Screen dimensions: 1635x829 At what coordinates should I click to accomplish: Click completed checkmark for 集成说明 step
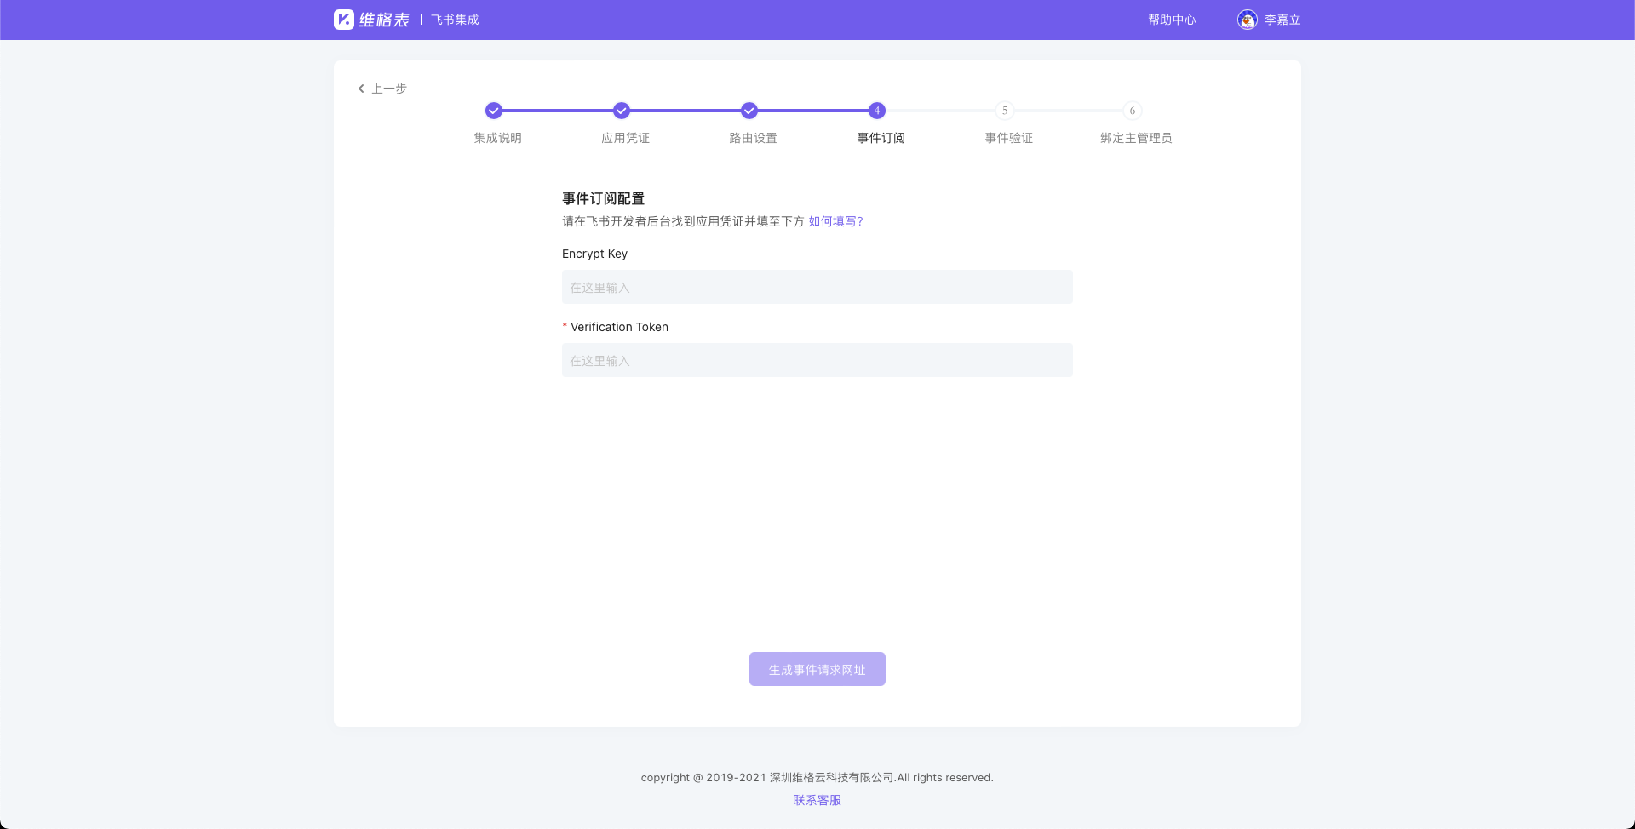click(494, 111)
